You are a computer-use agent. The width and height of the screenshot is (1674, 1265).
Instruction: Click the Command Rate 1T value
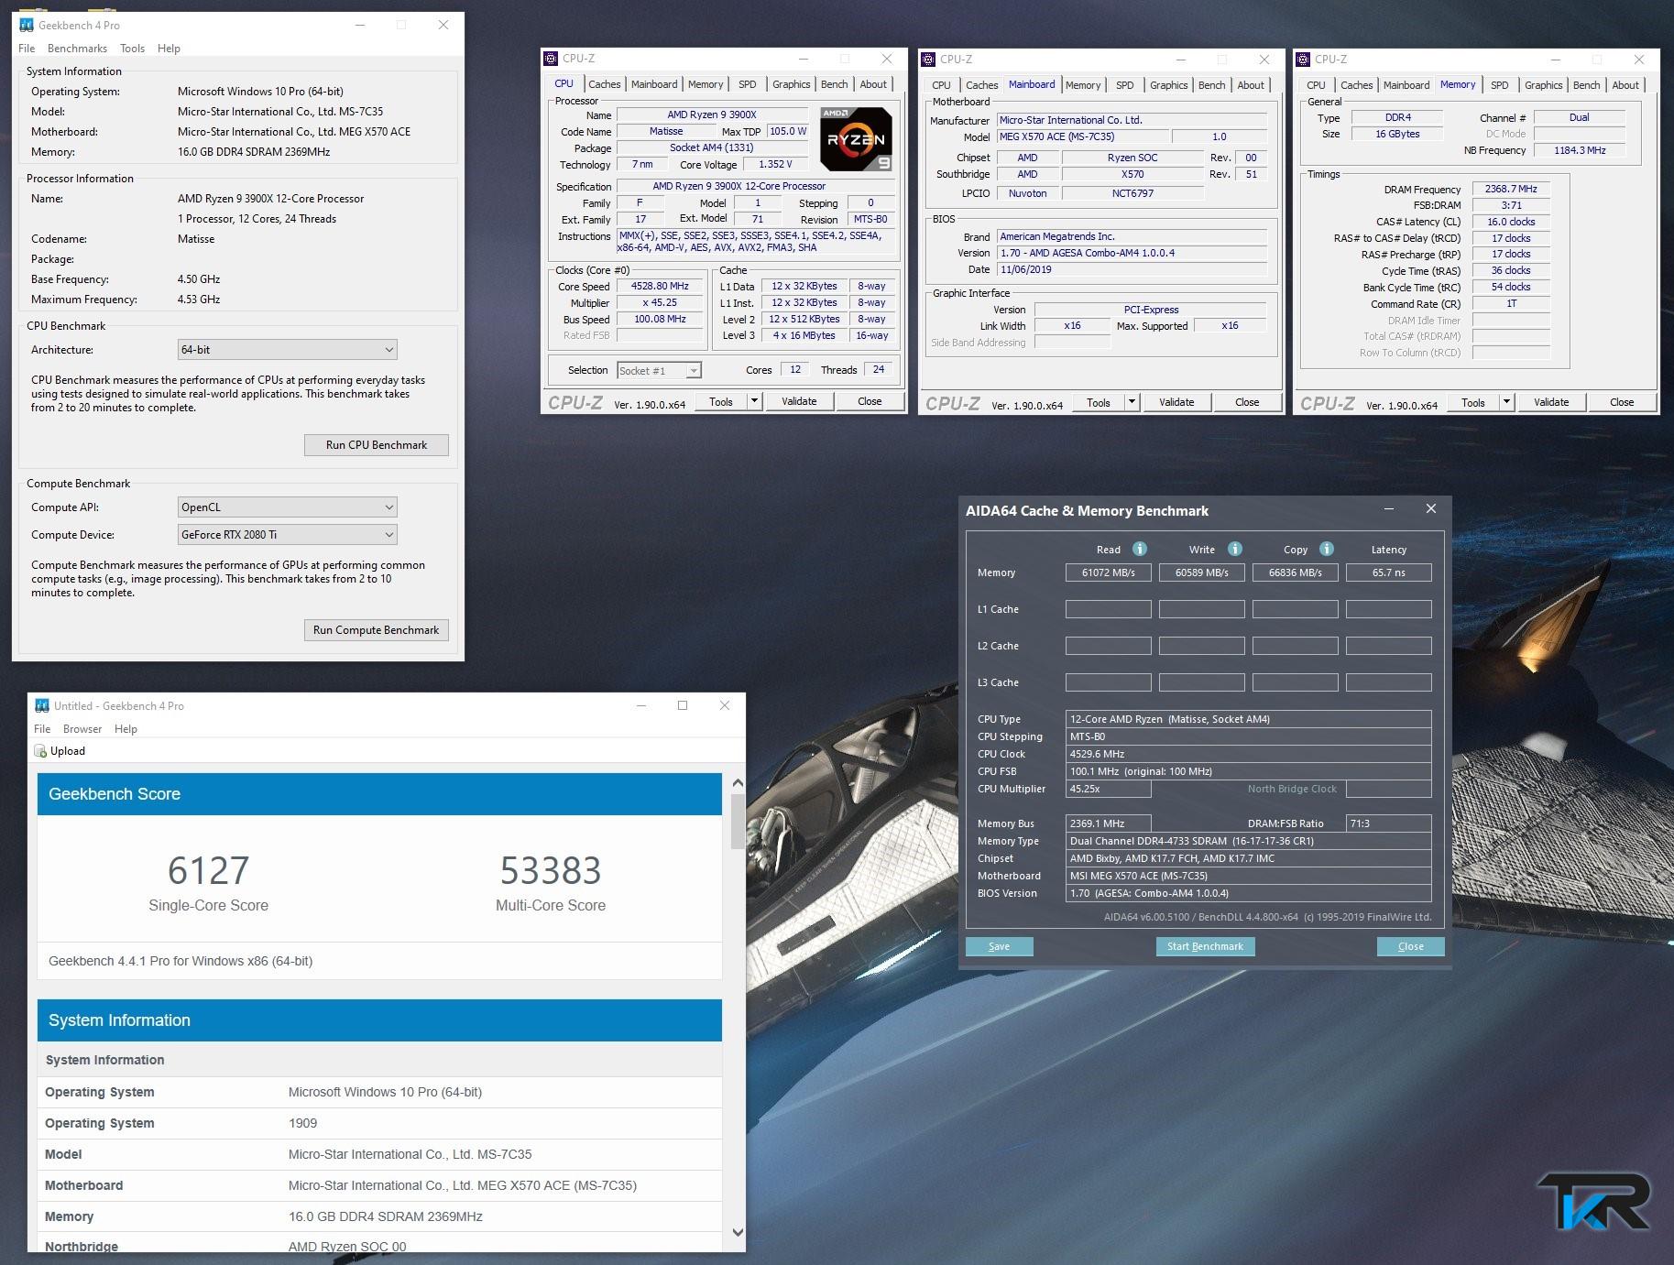(x=1511, y=303)
